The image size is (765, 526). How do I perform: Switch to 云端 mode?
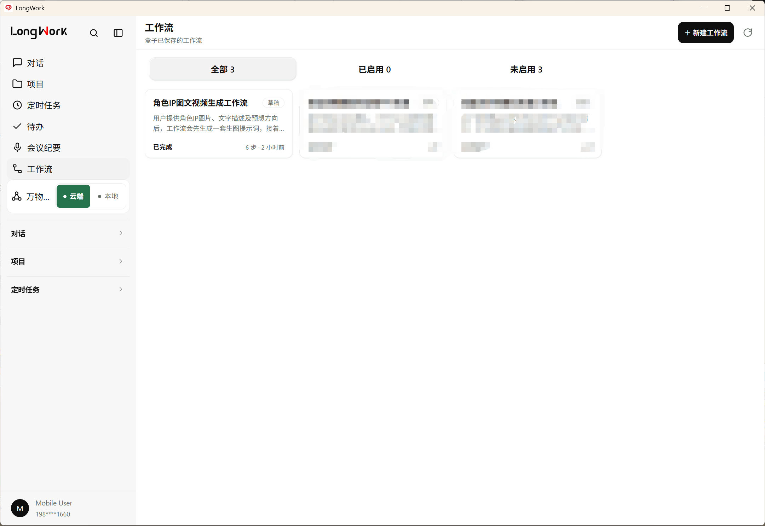(73, 196)
